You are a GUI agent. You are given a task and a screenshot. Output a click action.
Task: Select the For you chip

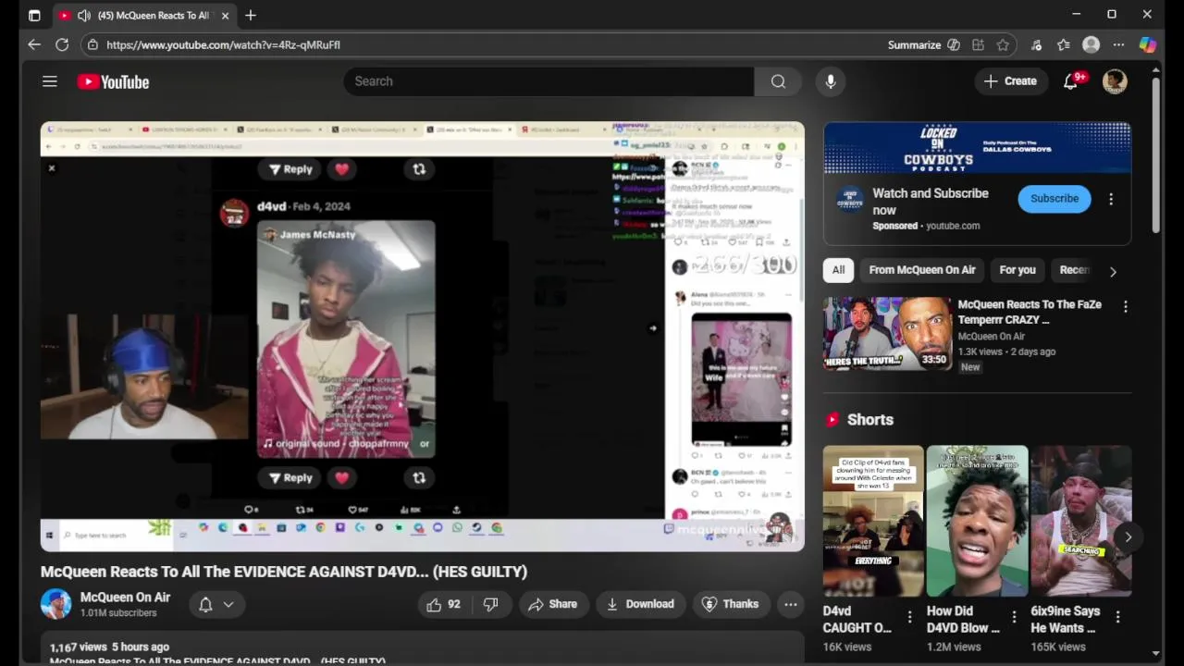pyautogui.click(x=1017, y=270)
